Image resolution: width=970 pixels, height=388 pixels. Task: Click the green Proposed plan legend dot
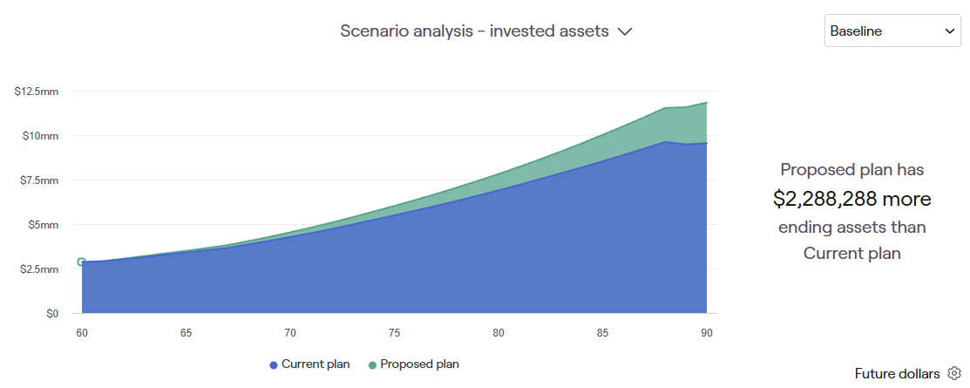[x=373, y=364]
